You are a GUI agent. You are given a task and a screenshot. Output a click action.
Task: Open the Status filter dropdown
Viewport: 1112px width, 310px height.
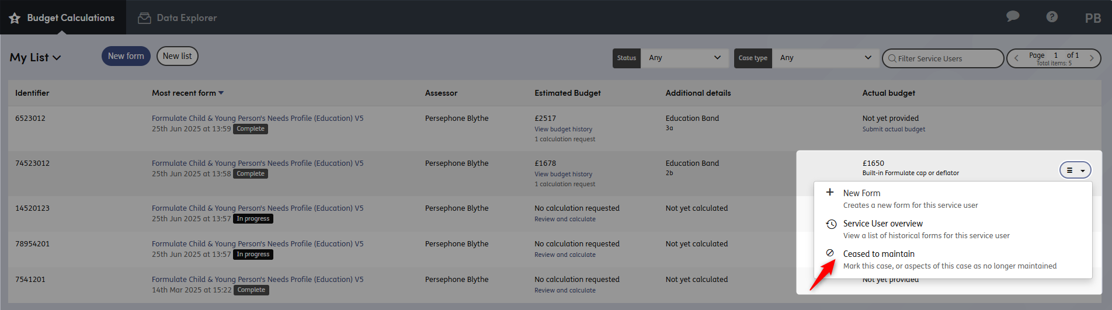click(x=684, y=58)
